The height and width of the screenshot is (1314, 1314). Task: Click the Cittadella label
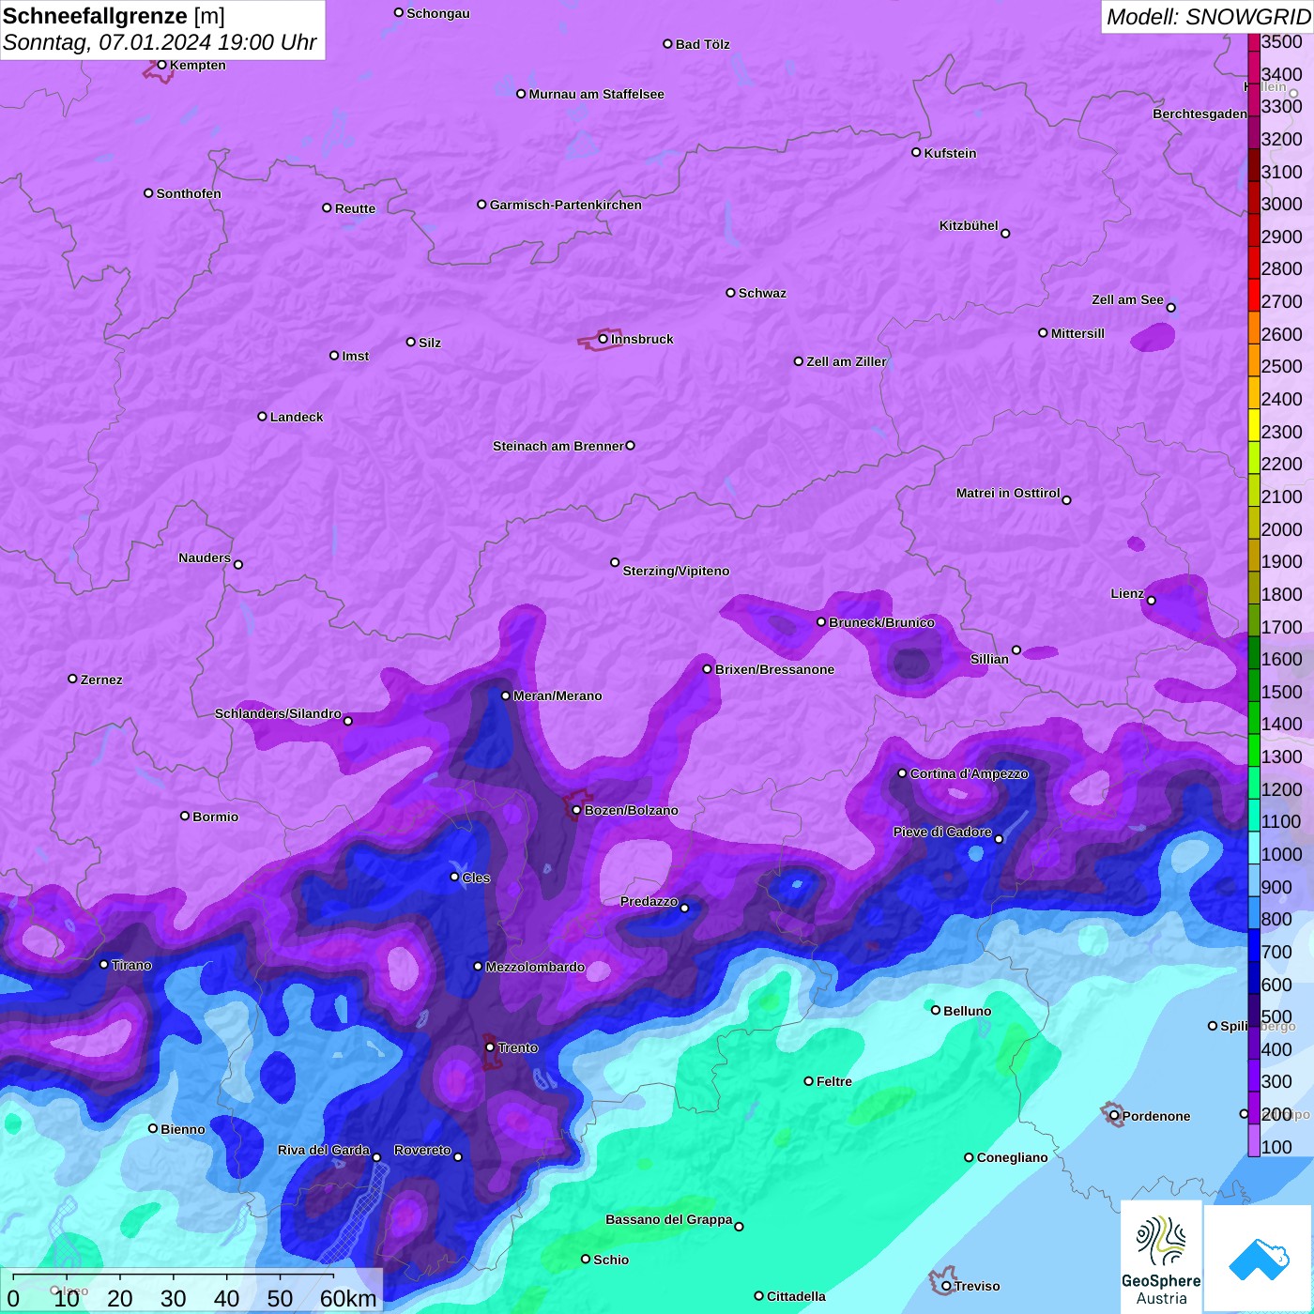point(796,1296)
